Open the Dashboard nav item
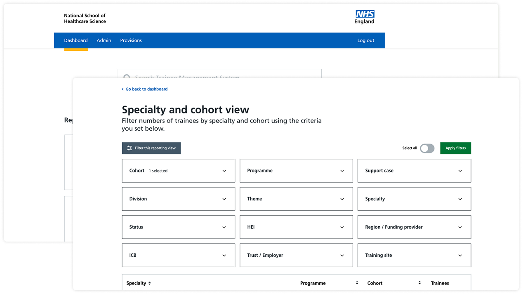This screenshot has height=296, width=523. pos(76,40)
